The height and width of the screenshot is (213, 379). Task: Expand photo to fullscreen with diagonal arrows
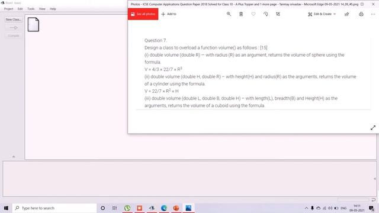373,128
